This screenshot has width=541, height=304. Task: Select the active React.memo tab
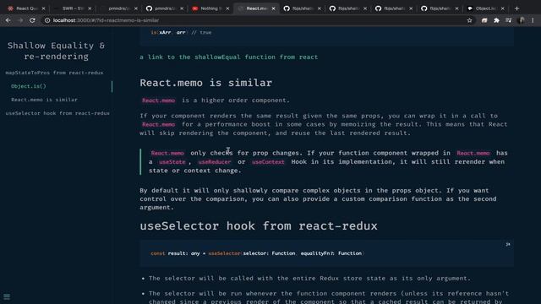(256, 8)
